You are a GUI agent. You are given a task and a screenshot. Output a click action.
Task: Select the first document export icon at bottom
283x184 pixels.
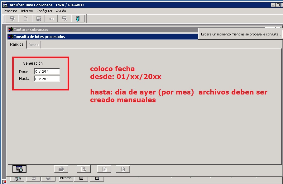(104, 169)
